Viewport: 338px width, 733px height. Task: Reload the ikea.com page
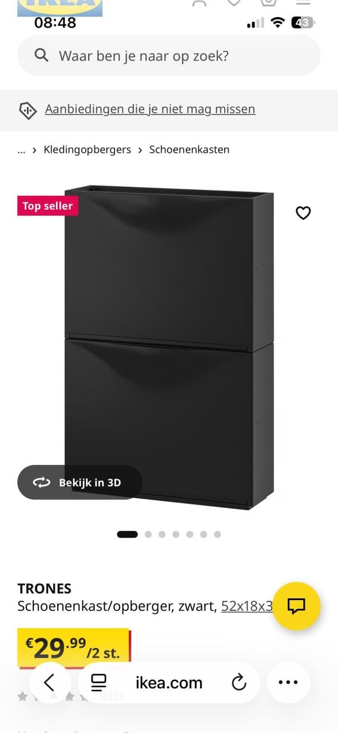[x=238, y=683]
